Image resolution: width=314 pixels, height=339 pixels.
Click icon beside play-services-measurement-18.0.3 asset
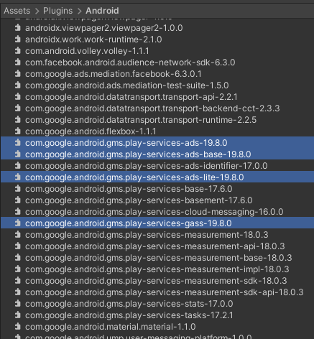(x=18, y=235)
